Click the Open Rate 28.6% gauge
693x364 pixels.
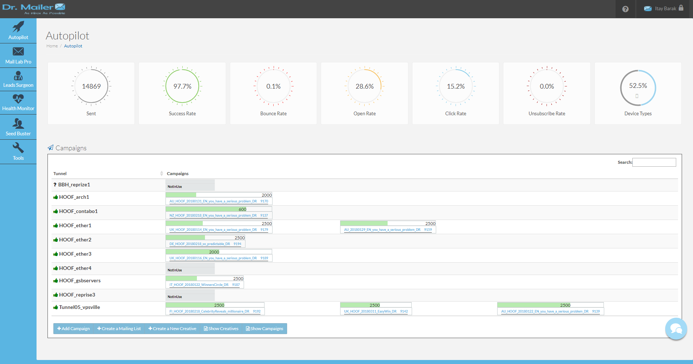(365, 86)
